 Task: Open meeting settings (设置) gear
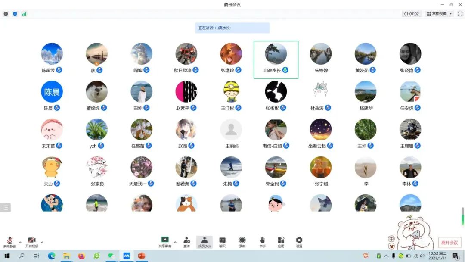point(299,240)
